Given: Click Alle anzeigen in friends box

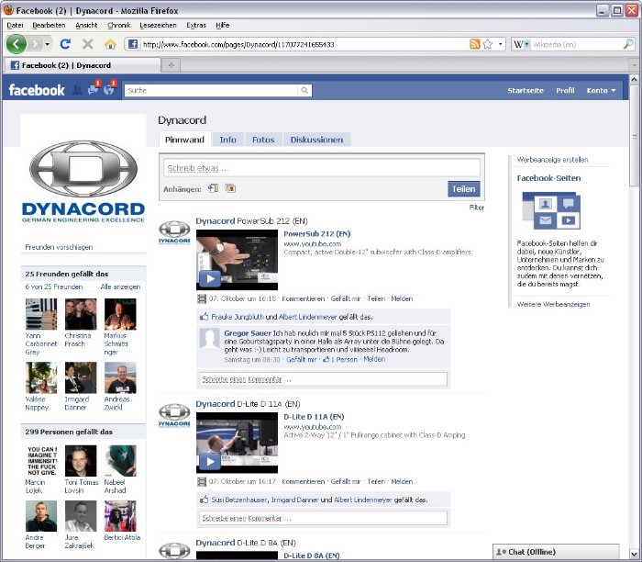Looking at the screenshot, I should click(120, 287).
